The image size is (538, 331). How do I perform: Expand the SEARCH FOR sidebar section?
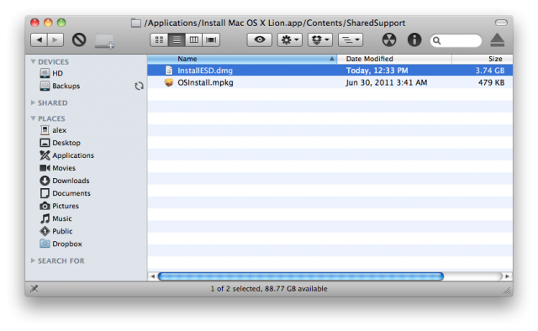tap(33, 260)
